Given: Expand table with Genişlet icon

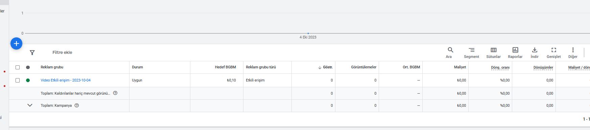Looking at the screenshot, I should coord(553,50).
